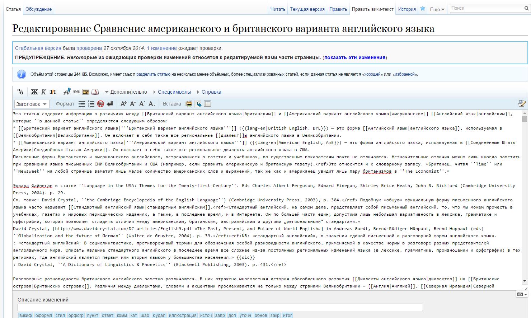531x318 pixels.
Task: Click the editor scrollbar down arrow
Action: pyautogui.click(x=525, y=281)
